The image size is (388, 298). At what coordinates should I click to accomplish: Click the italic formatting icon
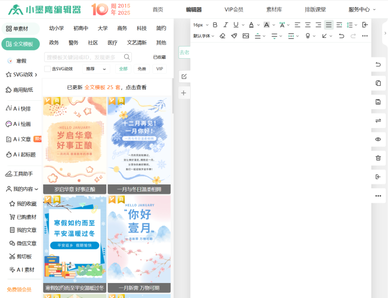point(225,25)
